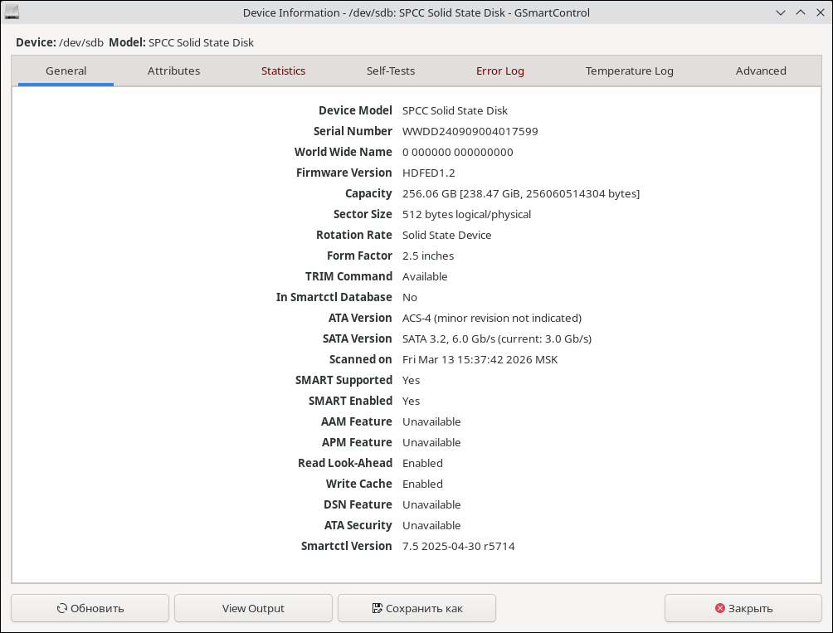Select the General tab
Screen dimensions: 833x633
[x=66, y=71]
